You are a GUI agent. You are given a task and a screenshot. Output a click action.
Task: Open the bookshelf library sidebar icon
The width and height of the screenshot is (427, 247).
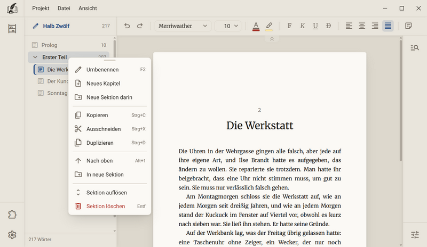click(x=12, y=29)
